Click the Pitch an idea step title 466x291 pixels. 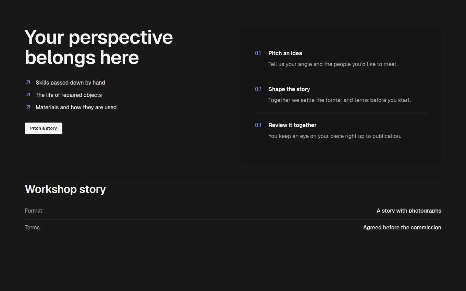pyautogui.click(x=285, y=53)
